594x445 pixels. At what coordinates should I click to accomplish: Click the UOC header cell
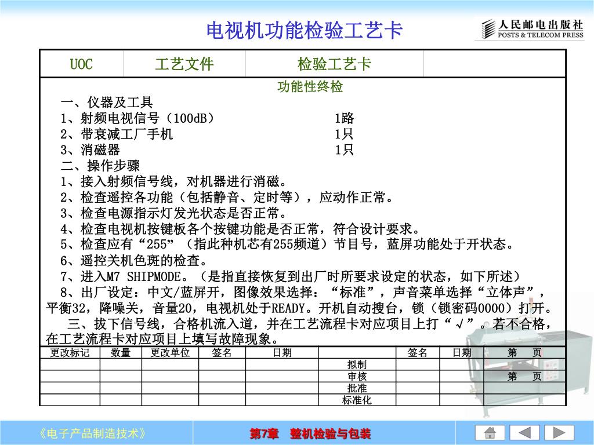[81, 64]
